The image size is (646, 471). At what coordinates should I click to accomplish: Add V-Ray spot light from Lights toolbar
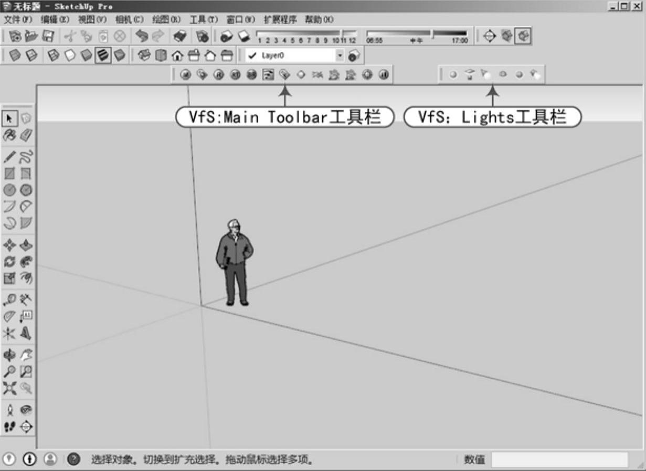coord(486,75)
